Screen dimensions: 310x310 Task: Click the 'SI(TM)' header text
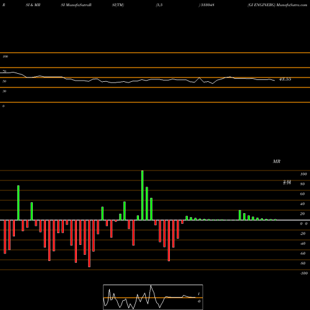point(118,5)
